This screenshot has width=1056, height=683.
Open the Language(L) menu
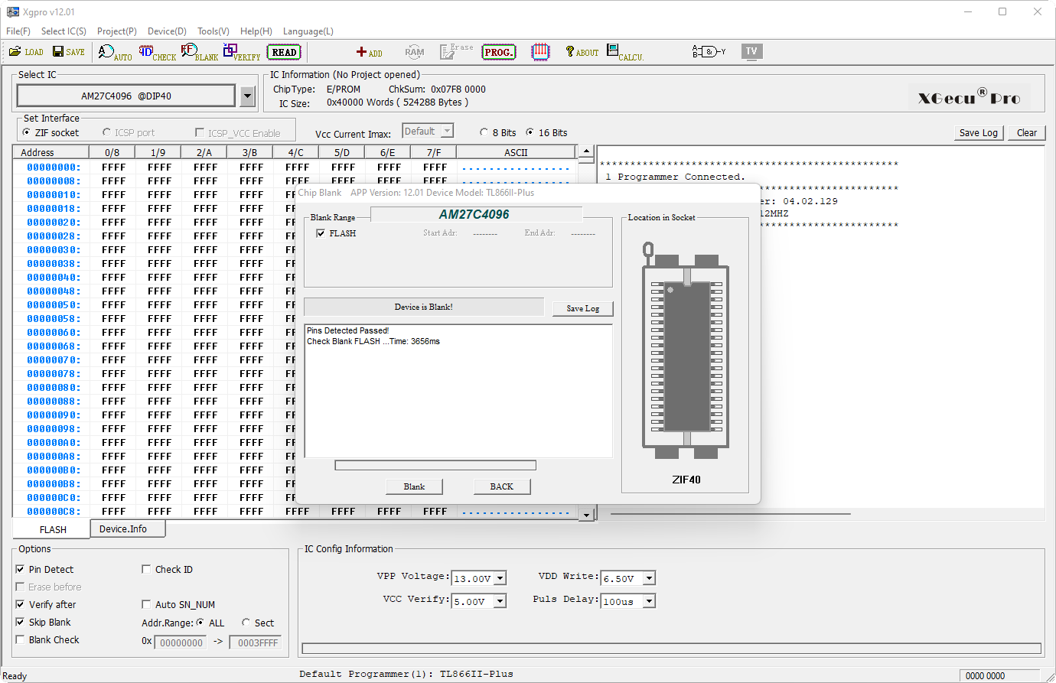[308, 31]
